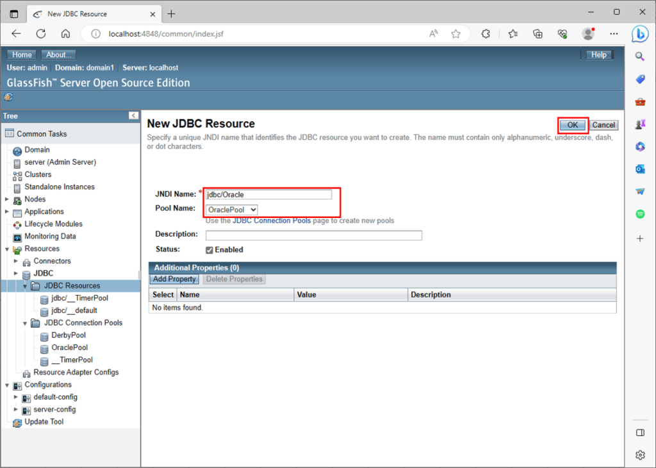Click OK to create the resource
Viewport: 656px width, 468px height.
tap(572, 124)
